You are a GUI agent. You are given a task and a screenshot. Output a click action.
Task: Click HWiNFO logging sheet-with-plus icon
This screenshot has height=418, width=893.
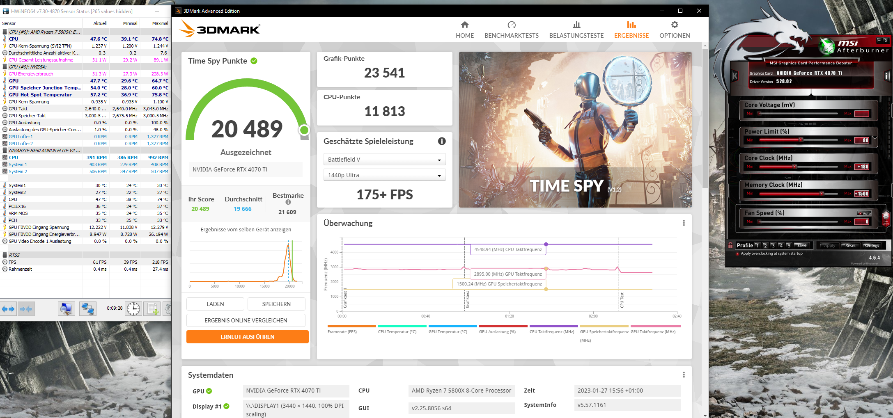coord(153,308)
